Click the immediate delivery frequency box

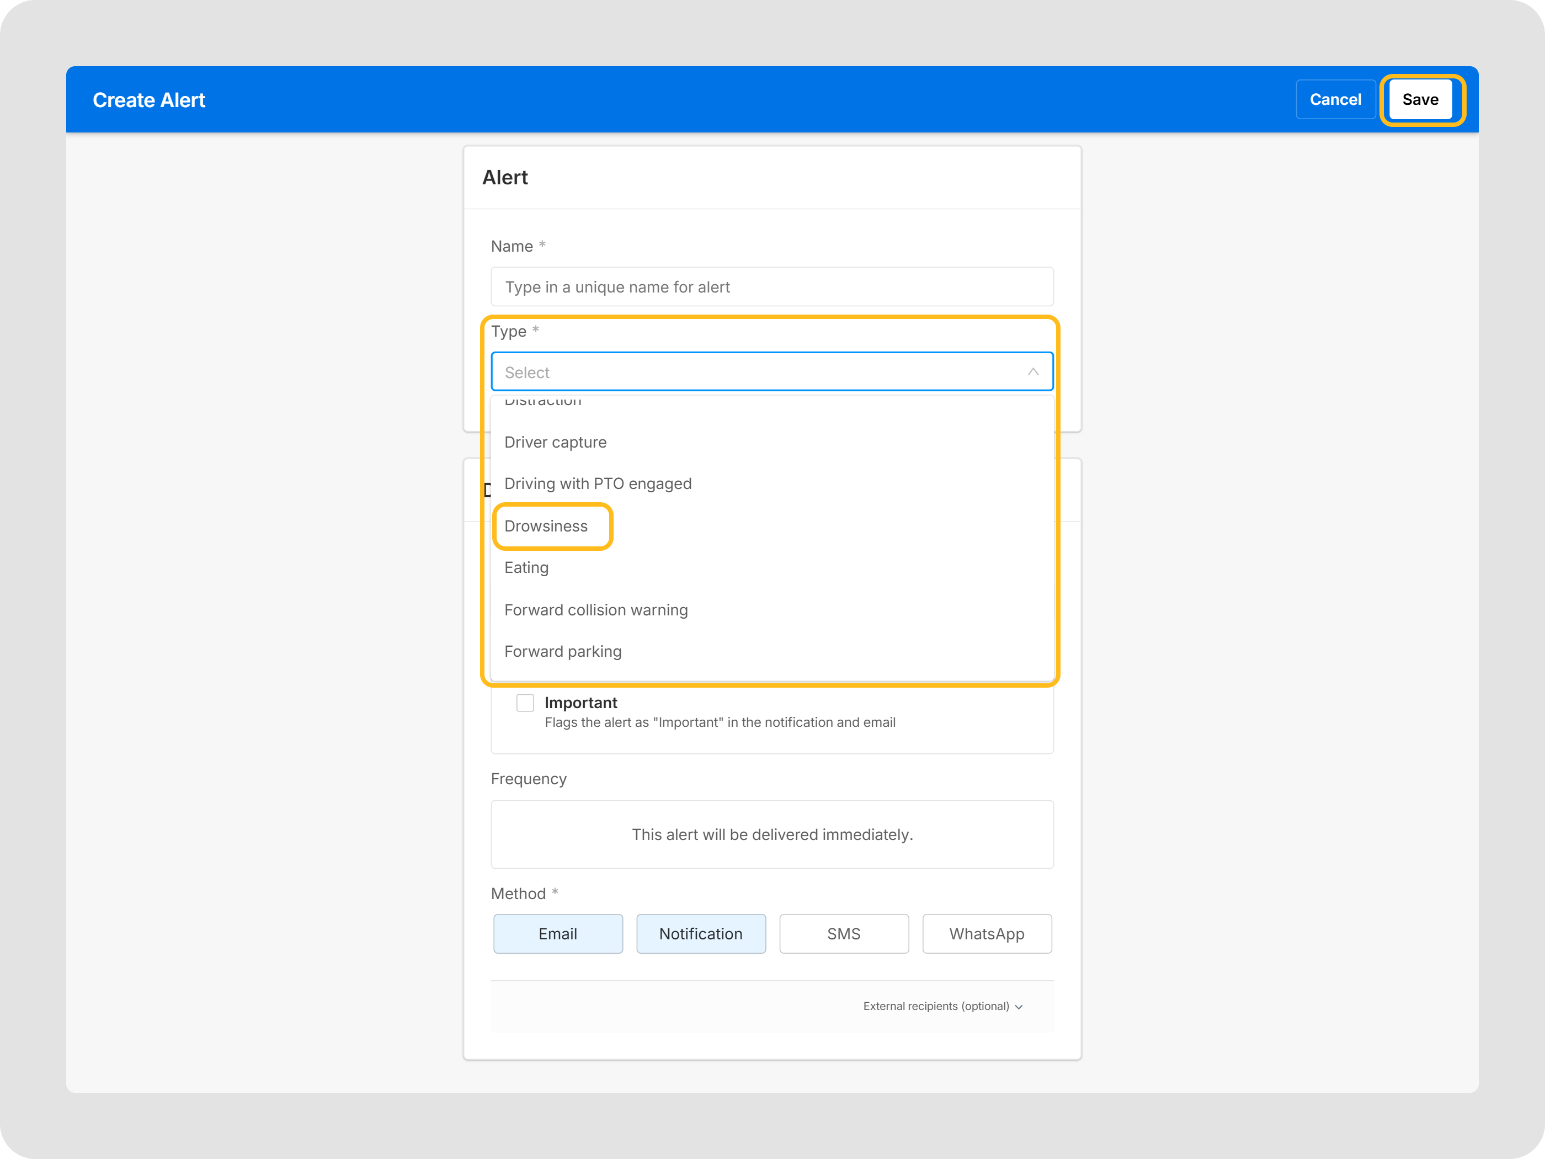(x=772, y=835)
